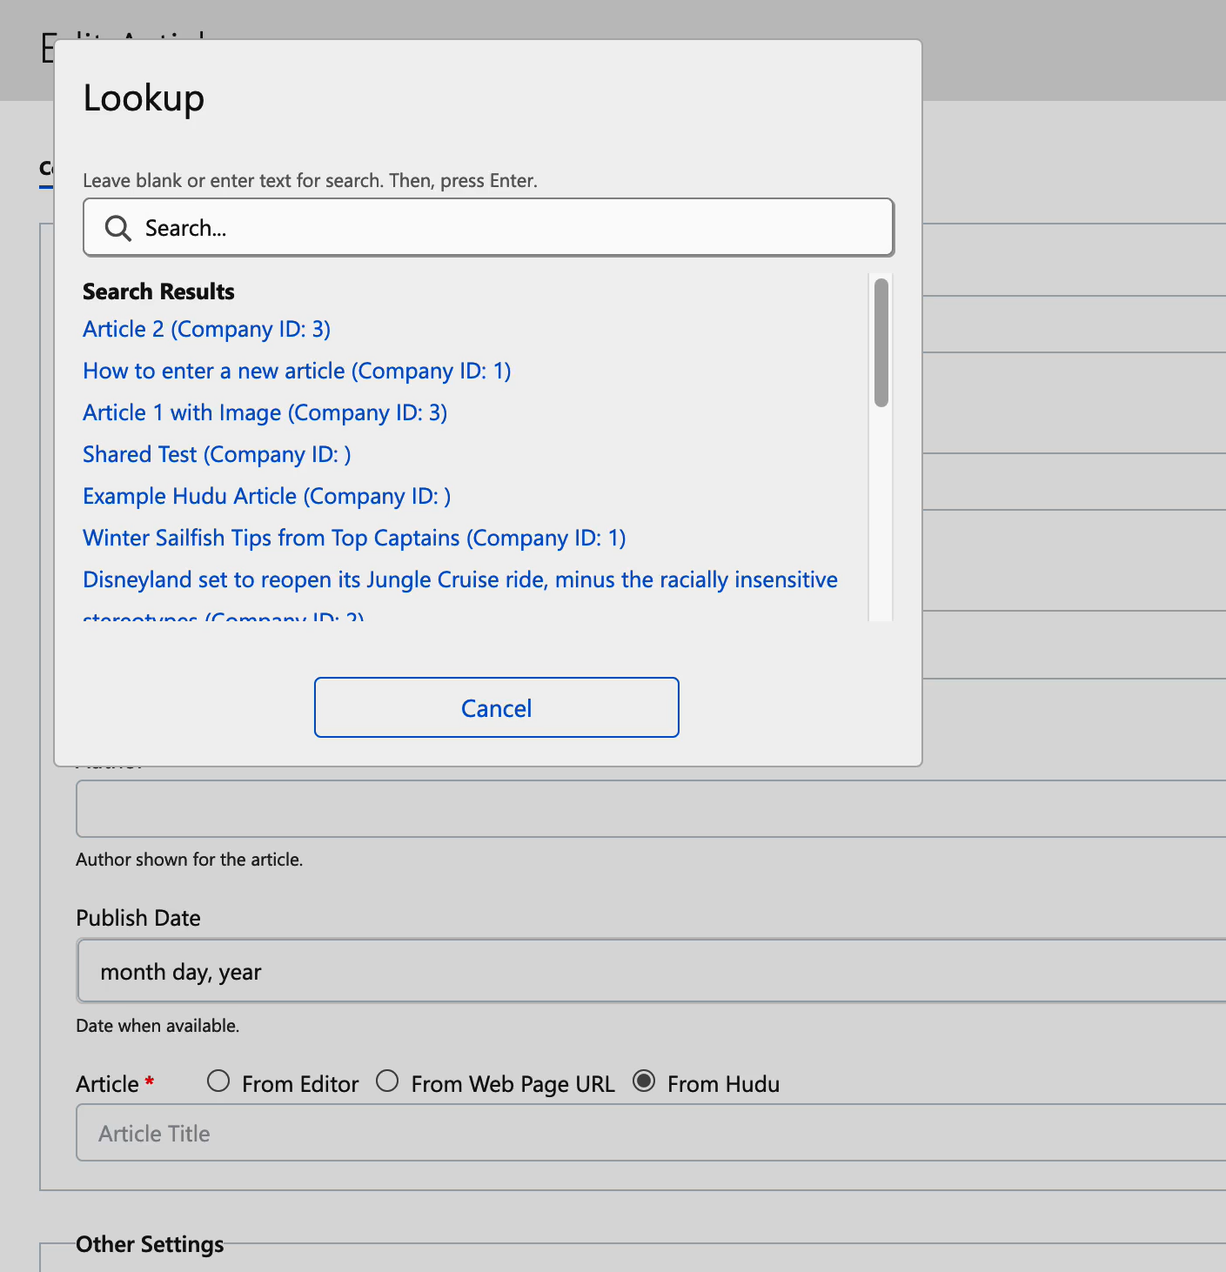Image resolution: width=1226 pixels, height=1272 pixels.
Task: Keep From Hudu article source selected
Action: 644,1081
